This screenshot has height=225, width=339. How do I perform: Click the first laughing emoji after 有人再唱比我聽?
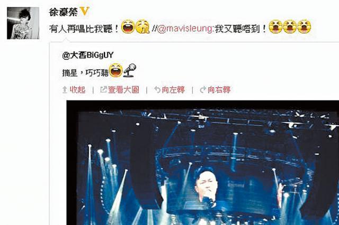click(128, 26)
